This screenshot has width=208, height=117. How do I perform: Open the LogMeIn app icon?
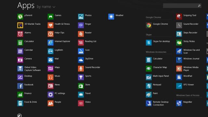tap(51, 51)
